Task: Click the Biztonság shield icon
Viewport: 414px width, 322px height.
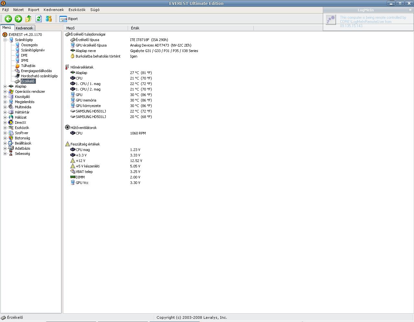Action: coord(11,138)
